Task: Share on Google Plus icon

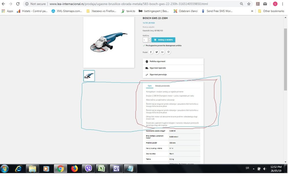Action: click(162, 52)
